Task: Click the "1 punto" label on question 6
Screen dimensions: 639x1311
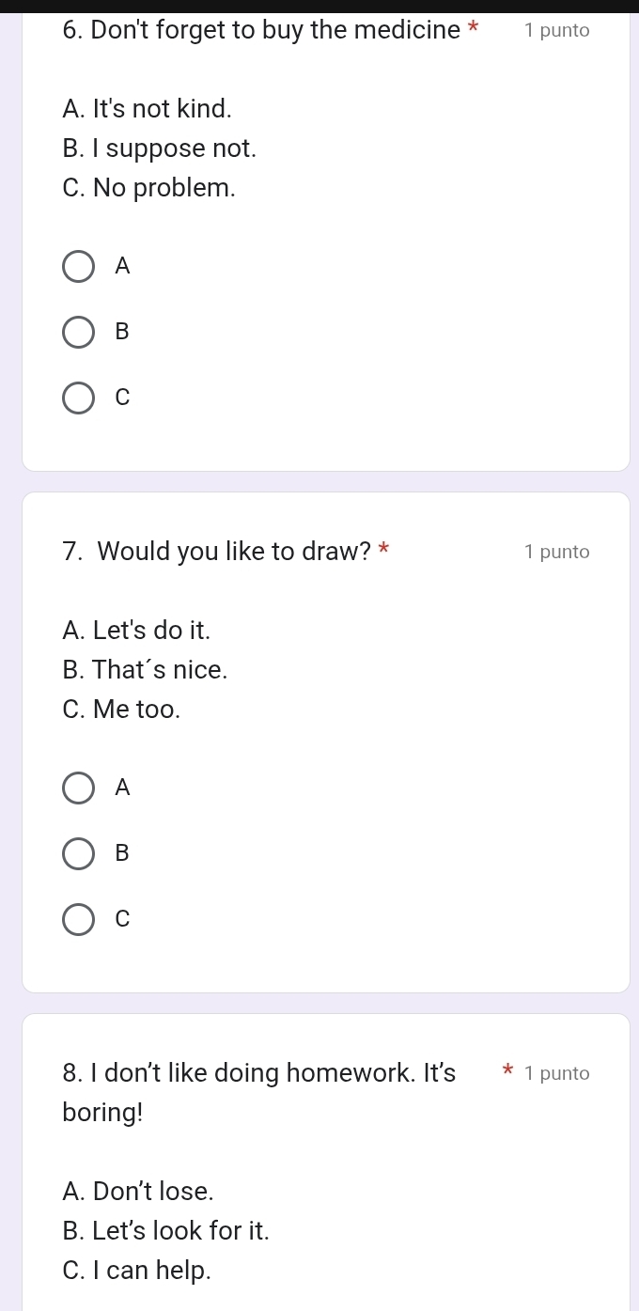Action: (x=557, y=31)
